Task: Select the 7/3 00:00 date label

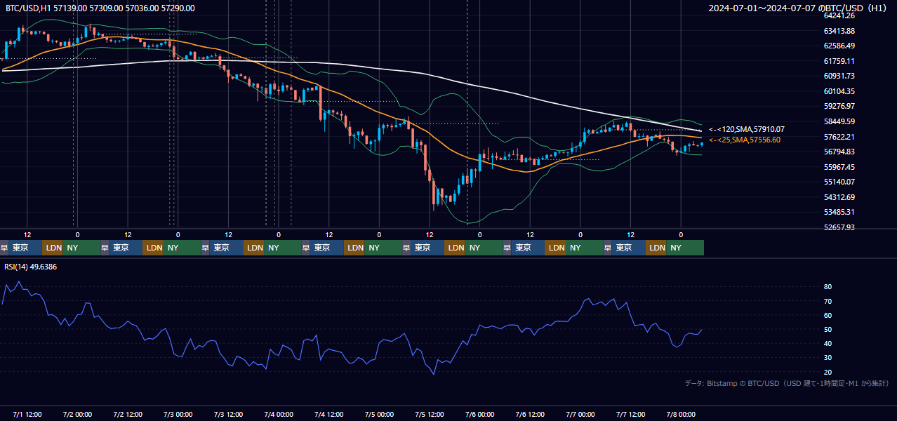Action: point(178,414)
